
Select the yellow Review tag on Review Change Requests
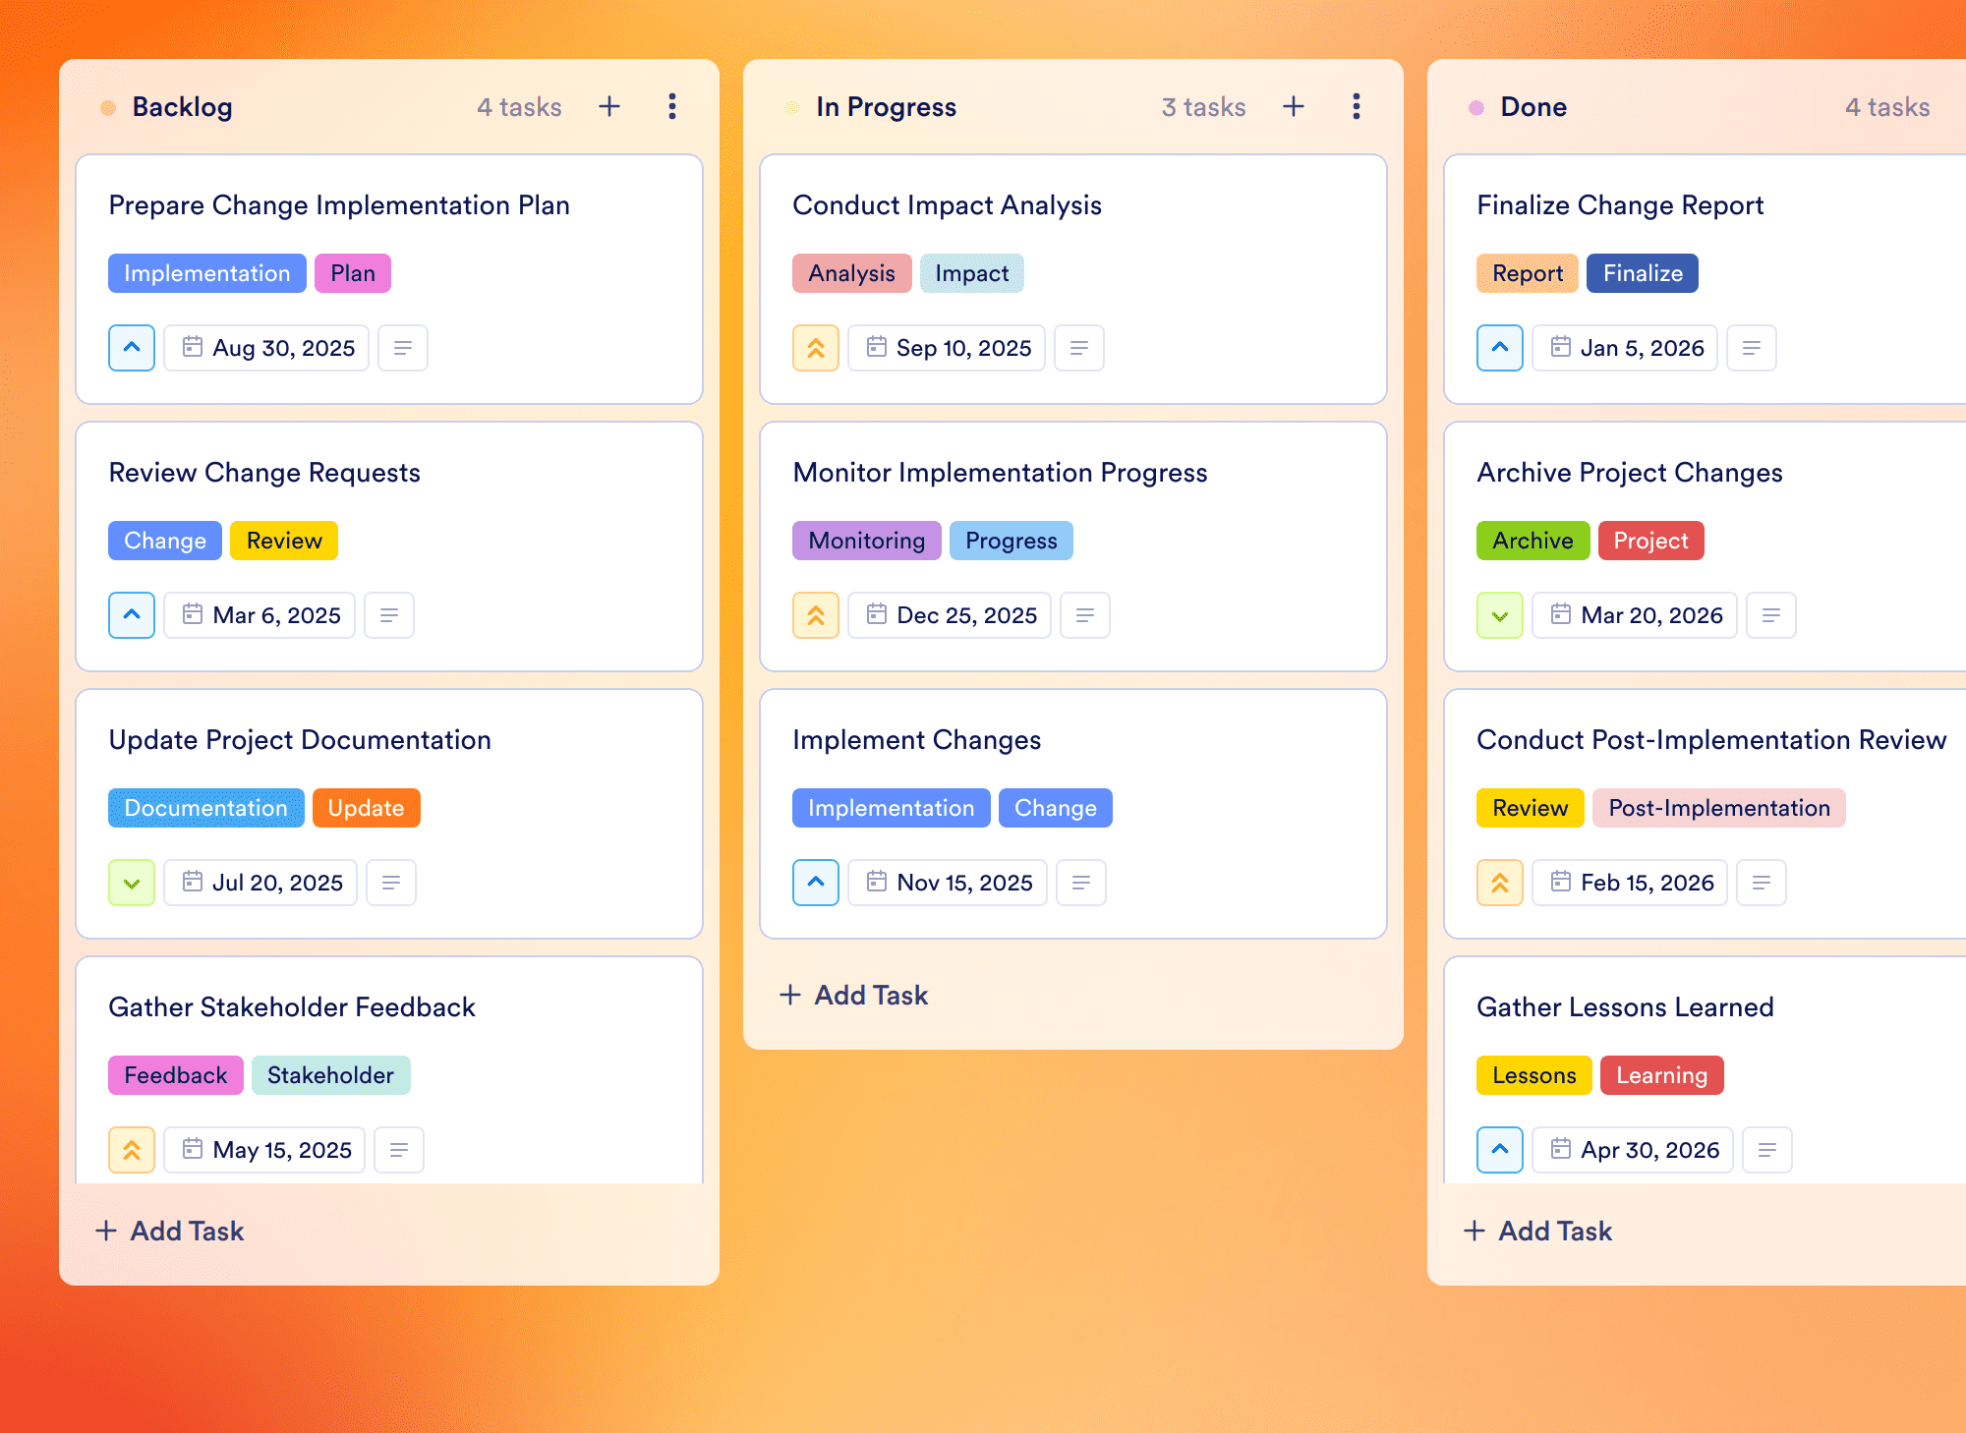[x=284, y=541]
